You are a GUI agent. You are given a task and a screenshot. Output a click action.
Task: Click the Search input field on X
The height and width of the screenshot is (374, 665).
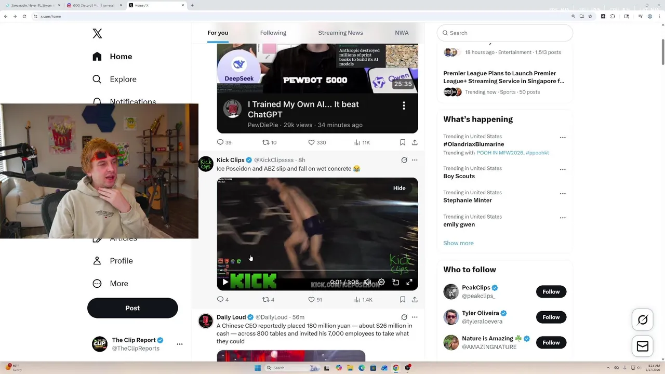click(505, 33)
